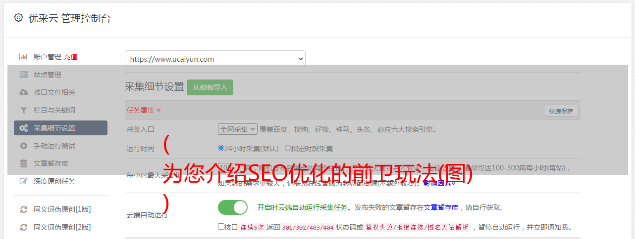This screenshot has height=239, width=635.
Task: Open 账户管理 in the sidebar
Action: tap(48, 57)
